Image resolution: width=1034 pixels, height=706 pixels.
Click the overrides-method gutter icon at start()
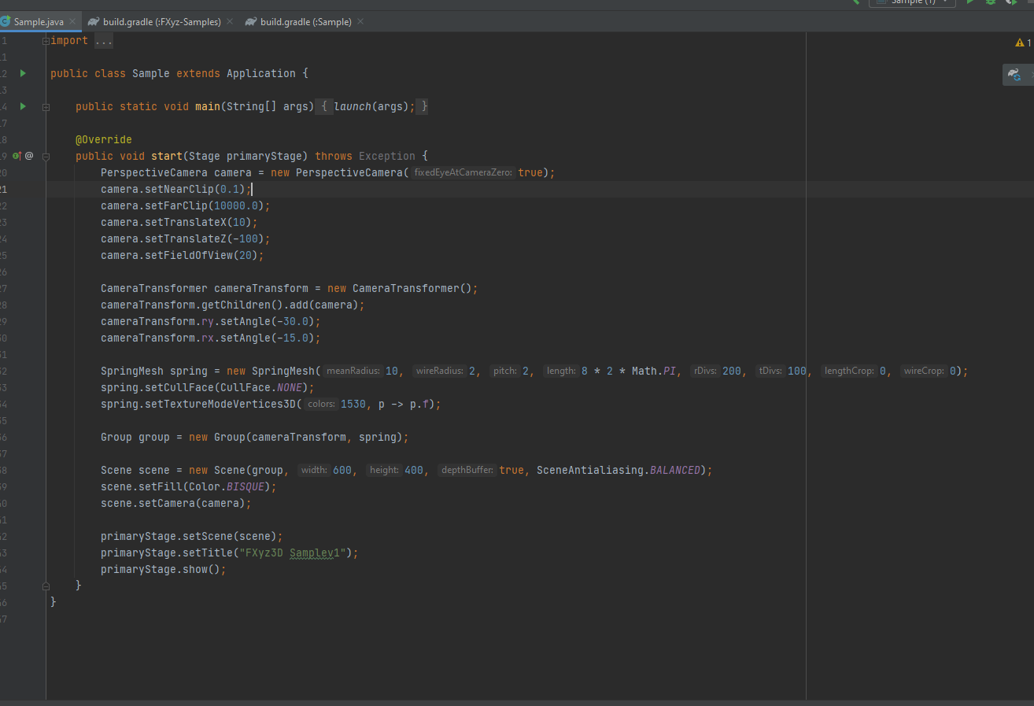click(17, 156)
